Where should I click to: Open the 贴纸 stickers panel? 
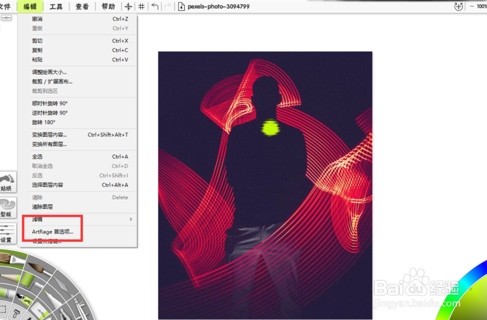[x=7, y=182]
